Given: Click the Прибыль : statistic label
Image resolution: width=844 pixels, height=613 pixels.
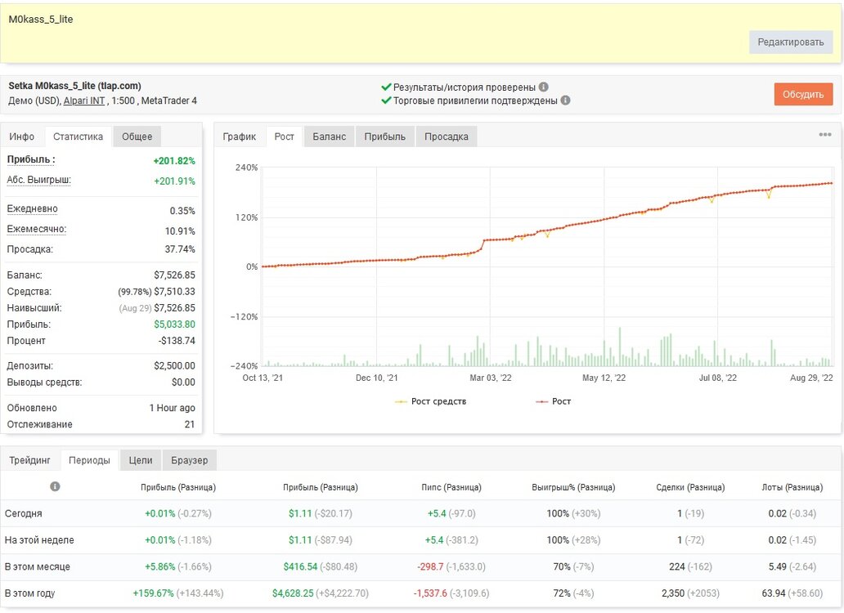Looking at the screenshot, I should (31, 159).
